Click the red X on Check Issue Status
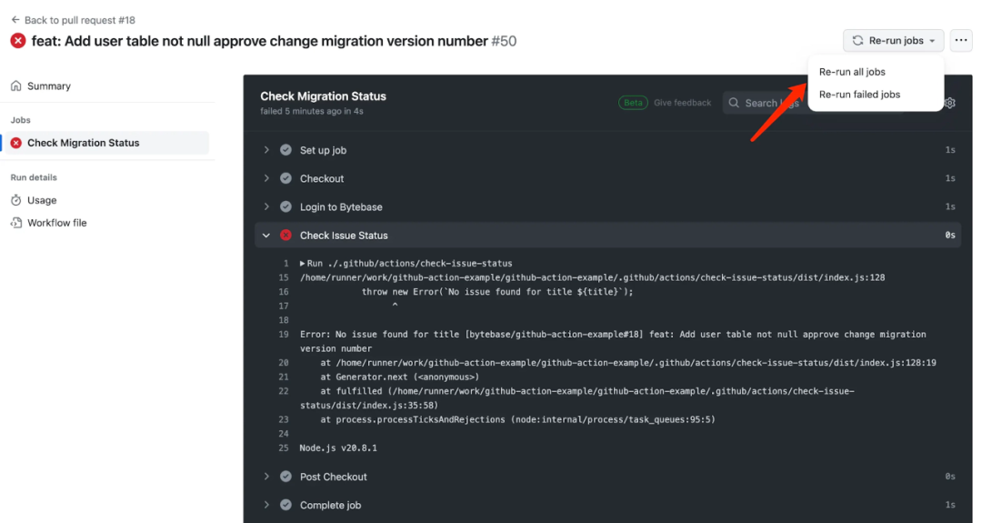Viewport: 982px width, 523px height. click(286, 236)
